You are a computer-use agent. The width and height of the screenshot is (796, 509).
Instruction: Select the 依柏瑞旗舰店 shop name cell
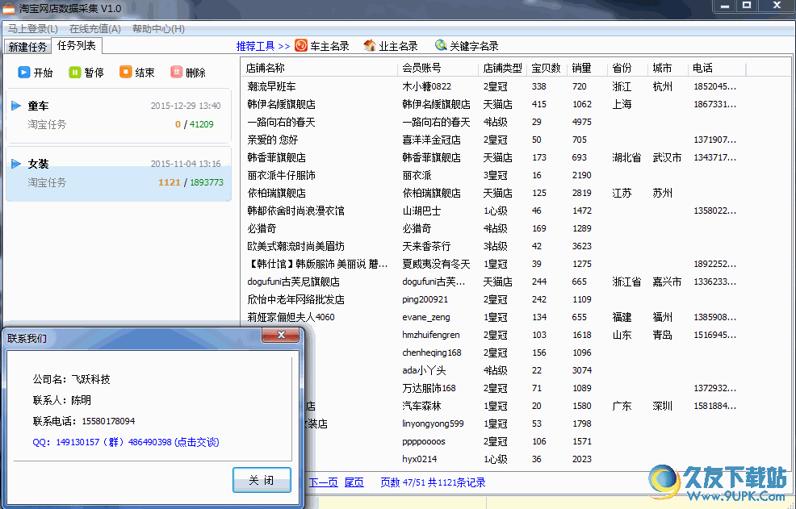coord(277,193)
